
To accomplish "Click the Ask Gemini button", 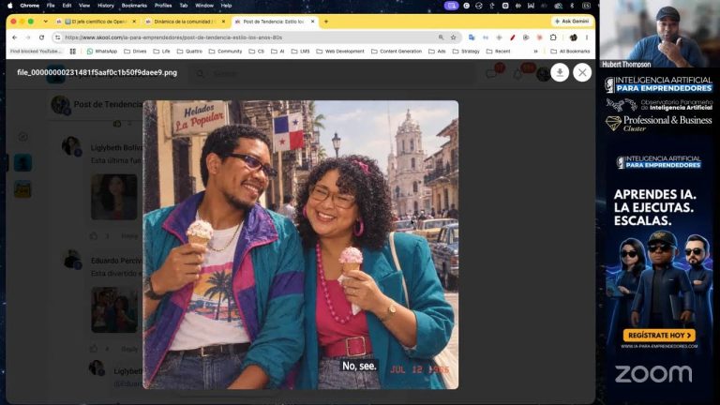I will click(572, 22).
